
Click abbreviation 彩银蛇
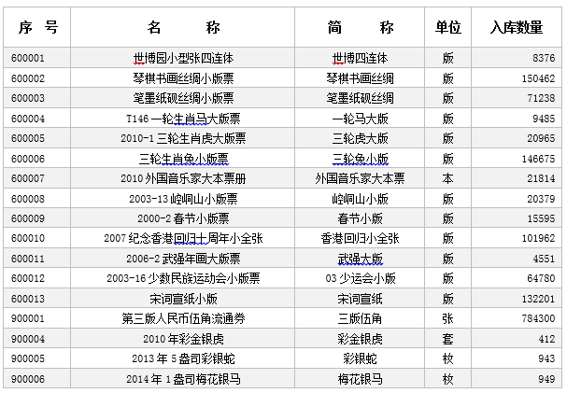[360, 358]
